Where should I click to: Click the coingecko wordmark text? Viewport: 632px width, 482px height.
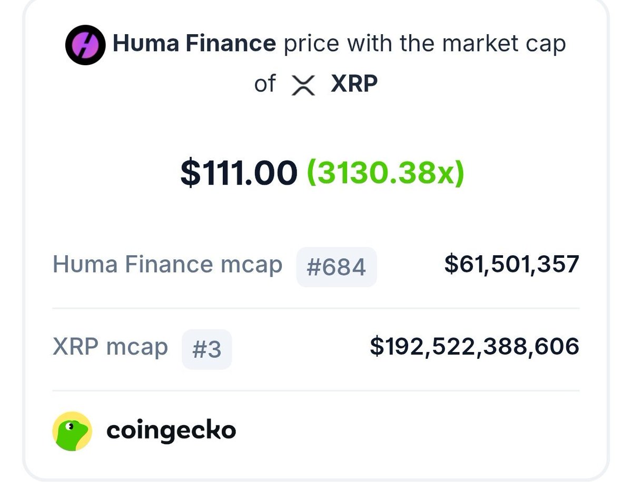171,431
